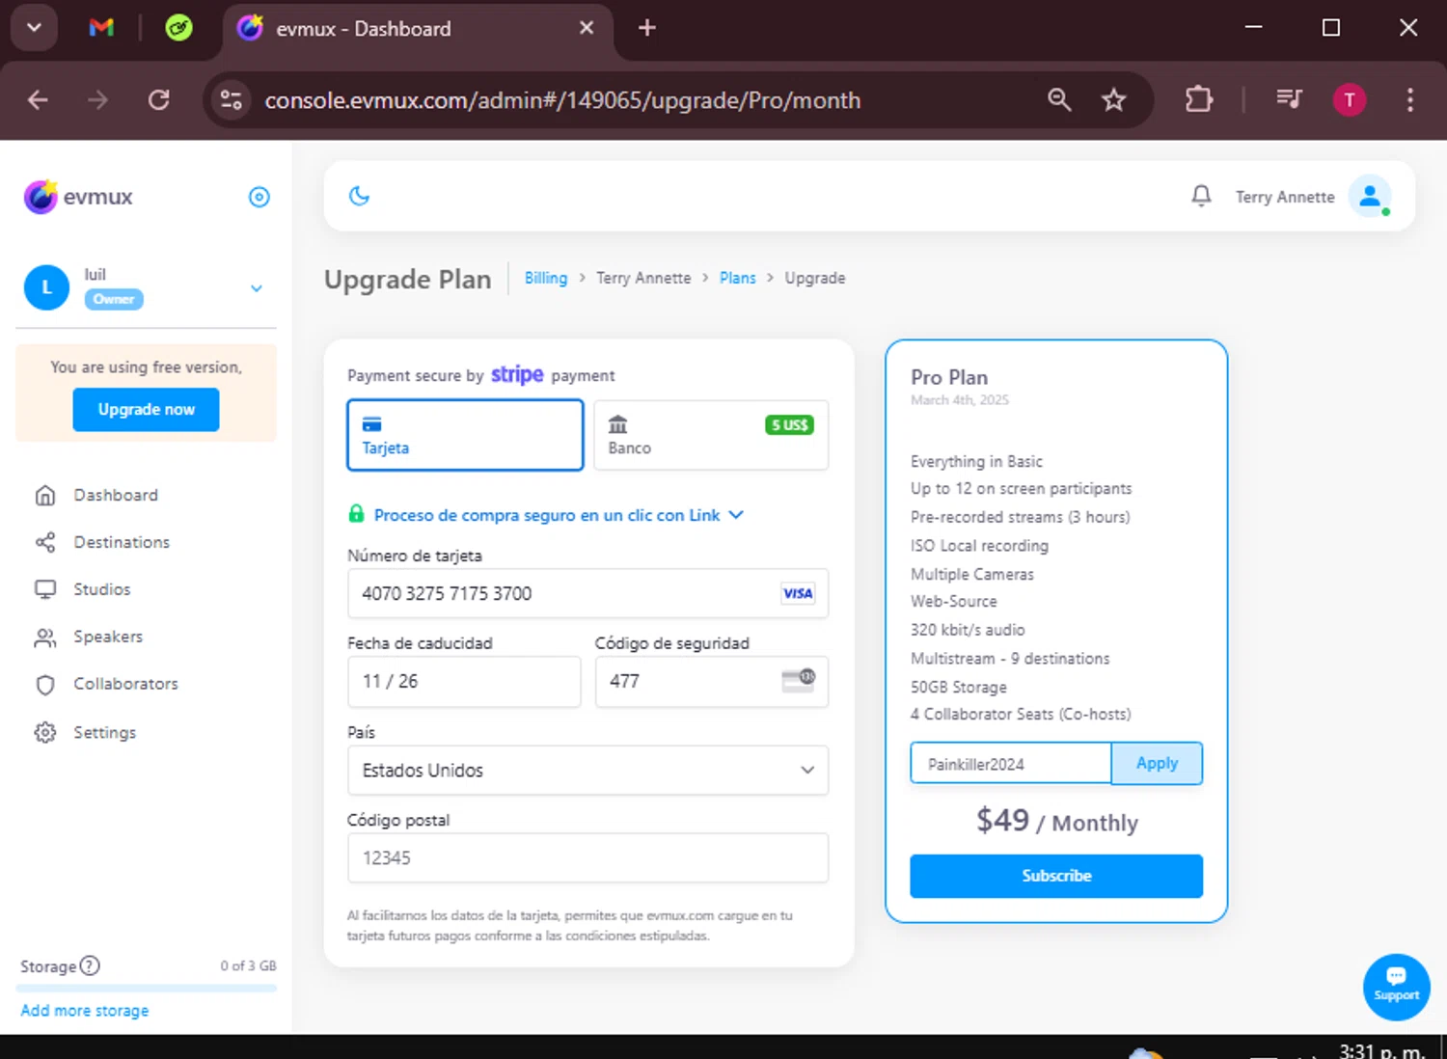Open the Support chat bubble
The image size is (1447, 1059).
pyautogui.click(x=1397, y=987)
